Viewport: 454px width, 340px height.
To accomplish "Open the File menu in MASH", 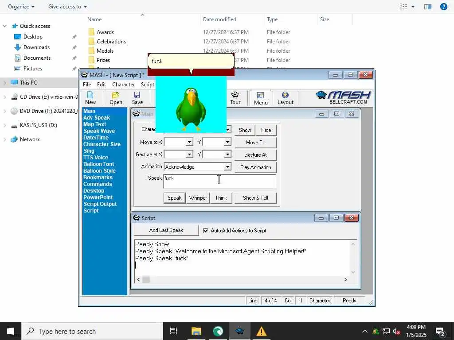I will coord(86,85).
